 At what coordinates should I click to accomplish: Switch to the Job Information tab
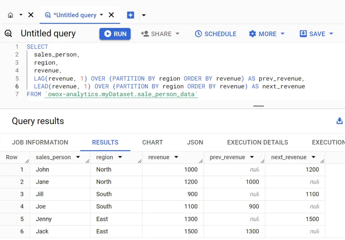click(x=40, y=142)
